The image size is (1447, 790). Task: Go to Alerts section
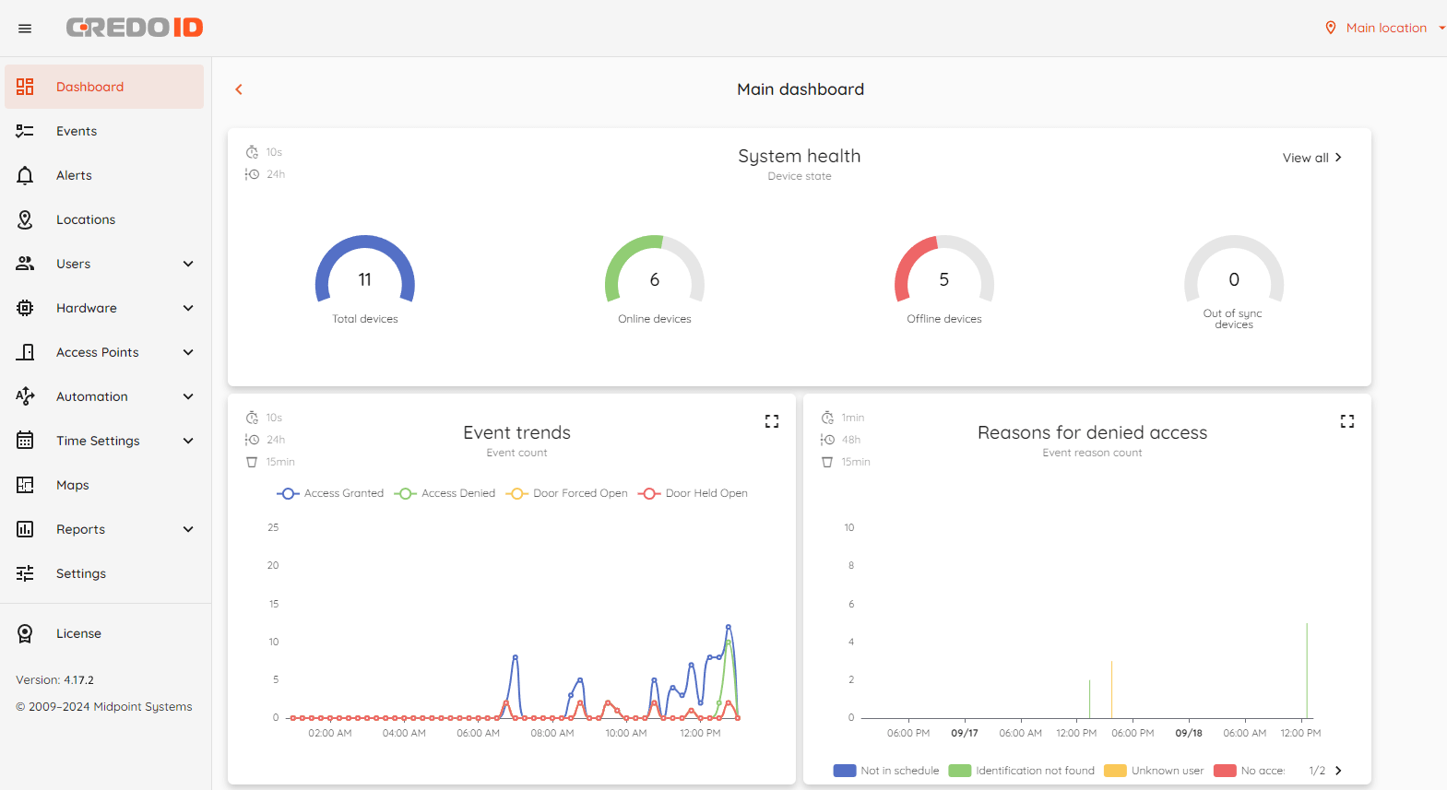104,175
